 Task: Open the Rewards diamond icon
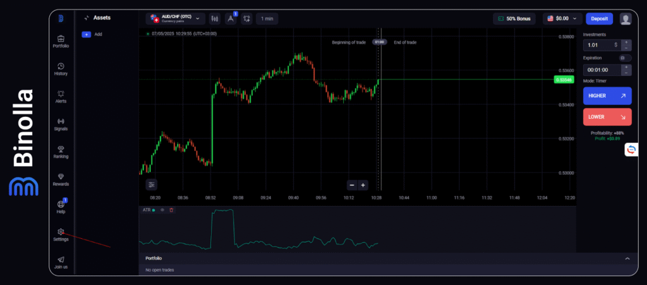click(61, 179)
